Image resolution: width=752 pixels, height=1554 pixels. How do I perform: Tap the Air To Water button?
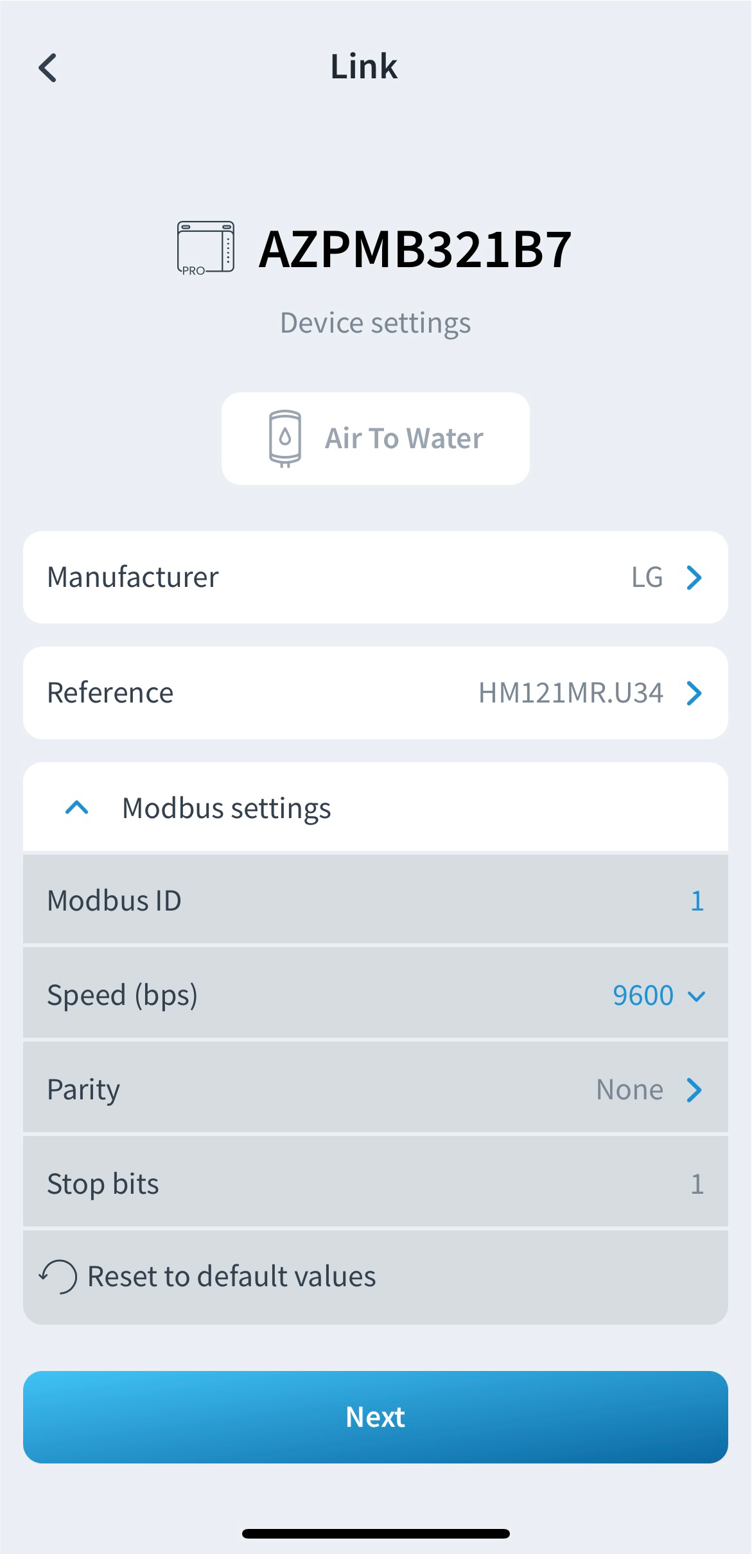[x=376, y=439]
